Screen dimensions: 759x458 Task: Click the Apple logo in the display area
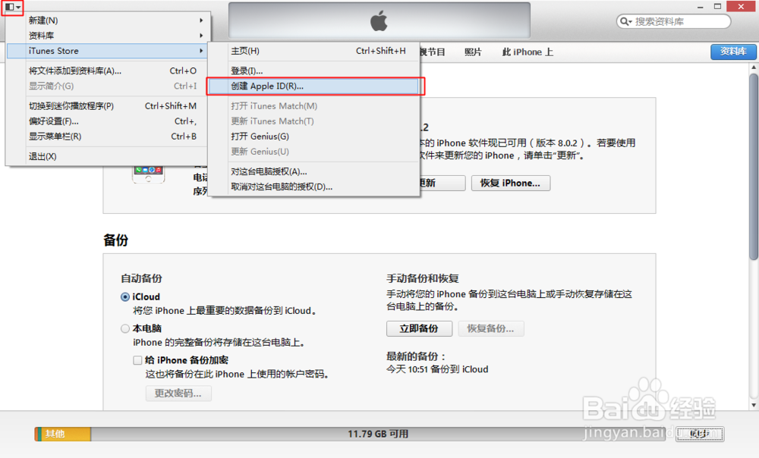pyautogui.click(x=379, y=20)
